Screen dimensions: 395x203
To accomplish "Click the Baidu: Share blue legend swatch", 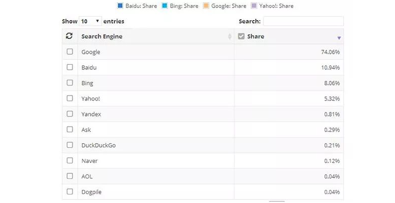I will 120,6.
